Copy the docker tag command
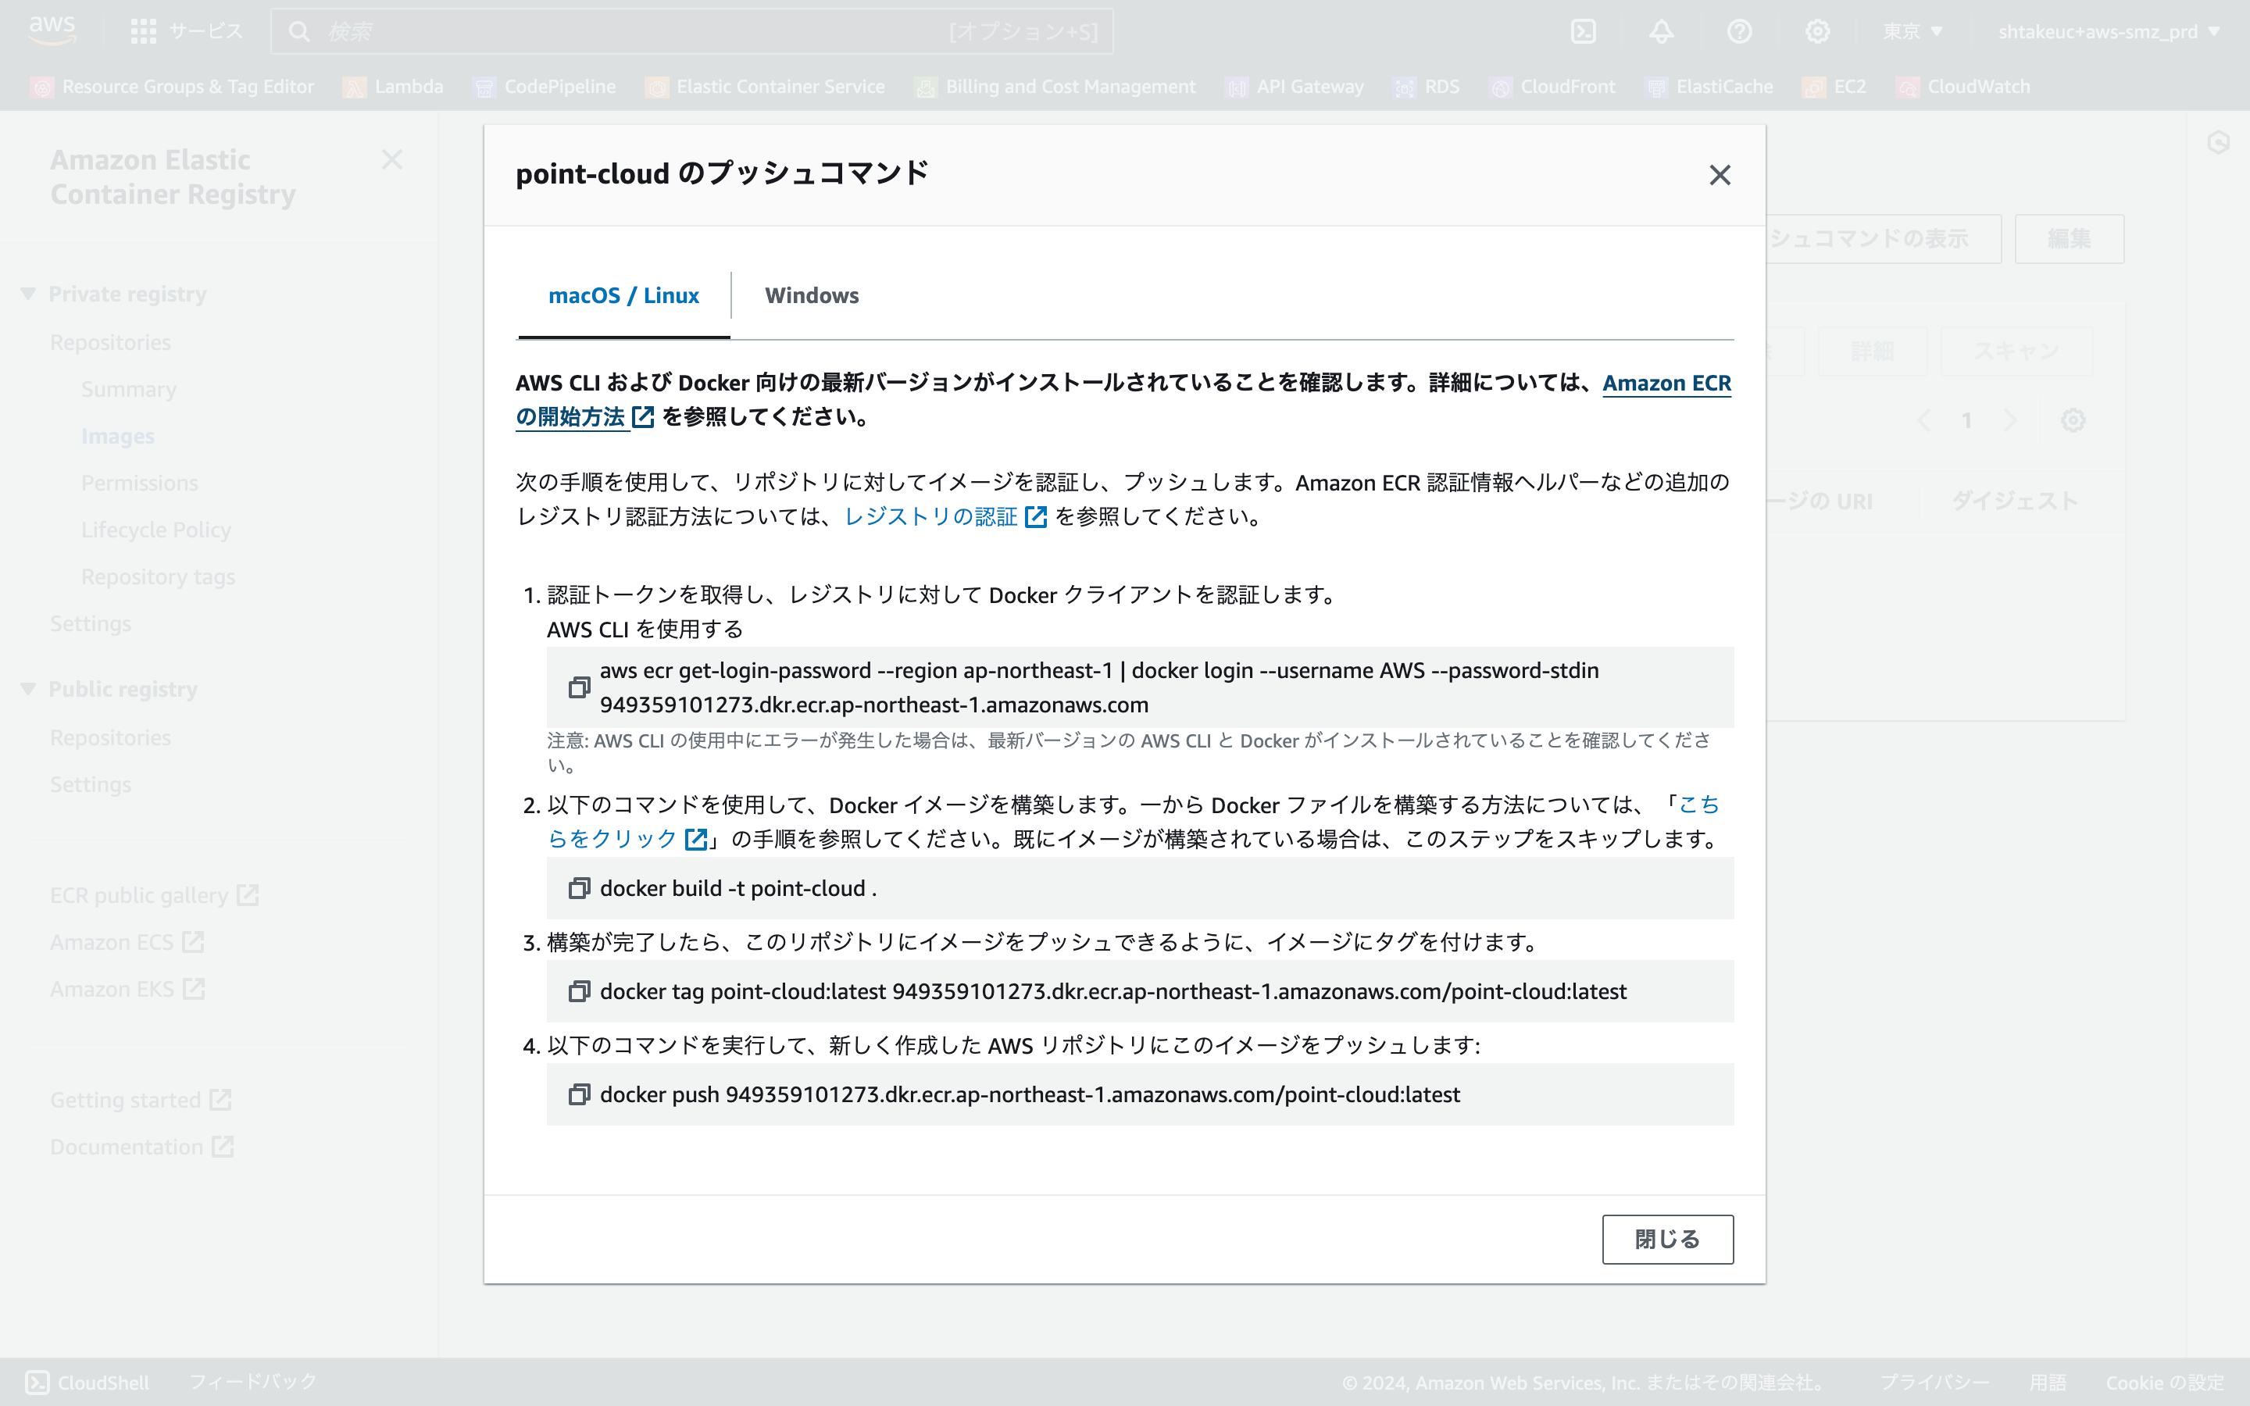The width and height of the screenshot is (2250, 1406). click(x=579, y=991)
